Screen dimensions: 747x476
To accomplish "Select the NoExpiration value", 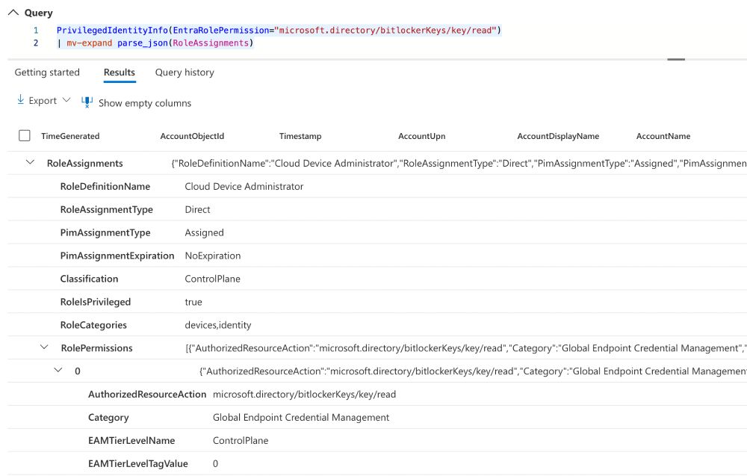I will [x=212, y=256].
